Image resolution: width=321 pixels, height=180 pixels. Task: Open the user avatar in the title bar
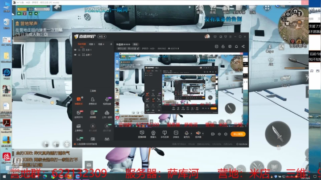click(x=207, y=37)
